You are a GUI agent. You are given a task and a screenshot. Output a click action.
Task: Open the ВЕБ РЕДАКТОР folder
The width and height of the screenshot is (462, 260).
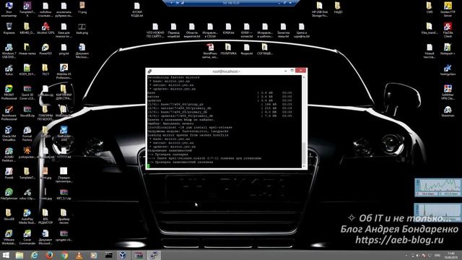click(45, 217)
